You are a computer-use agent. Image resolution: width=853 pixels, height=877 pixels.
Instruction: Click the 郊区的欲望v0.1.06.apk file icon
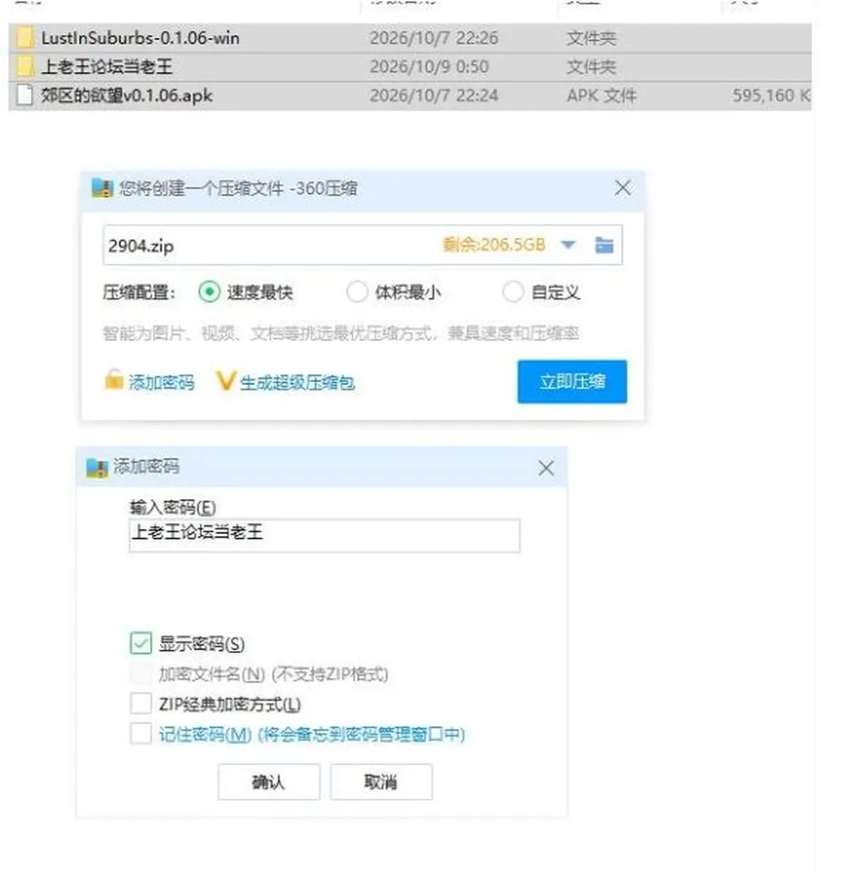[x=25, y=95]
